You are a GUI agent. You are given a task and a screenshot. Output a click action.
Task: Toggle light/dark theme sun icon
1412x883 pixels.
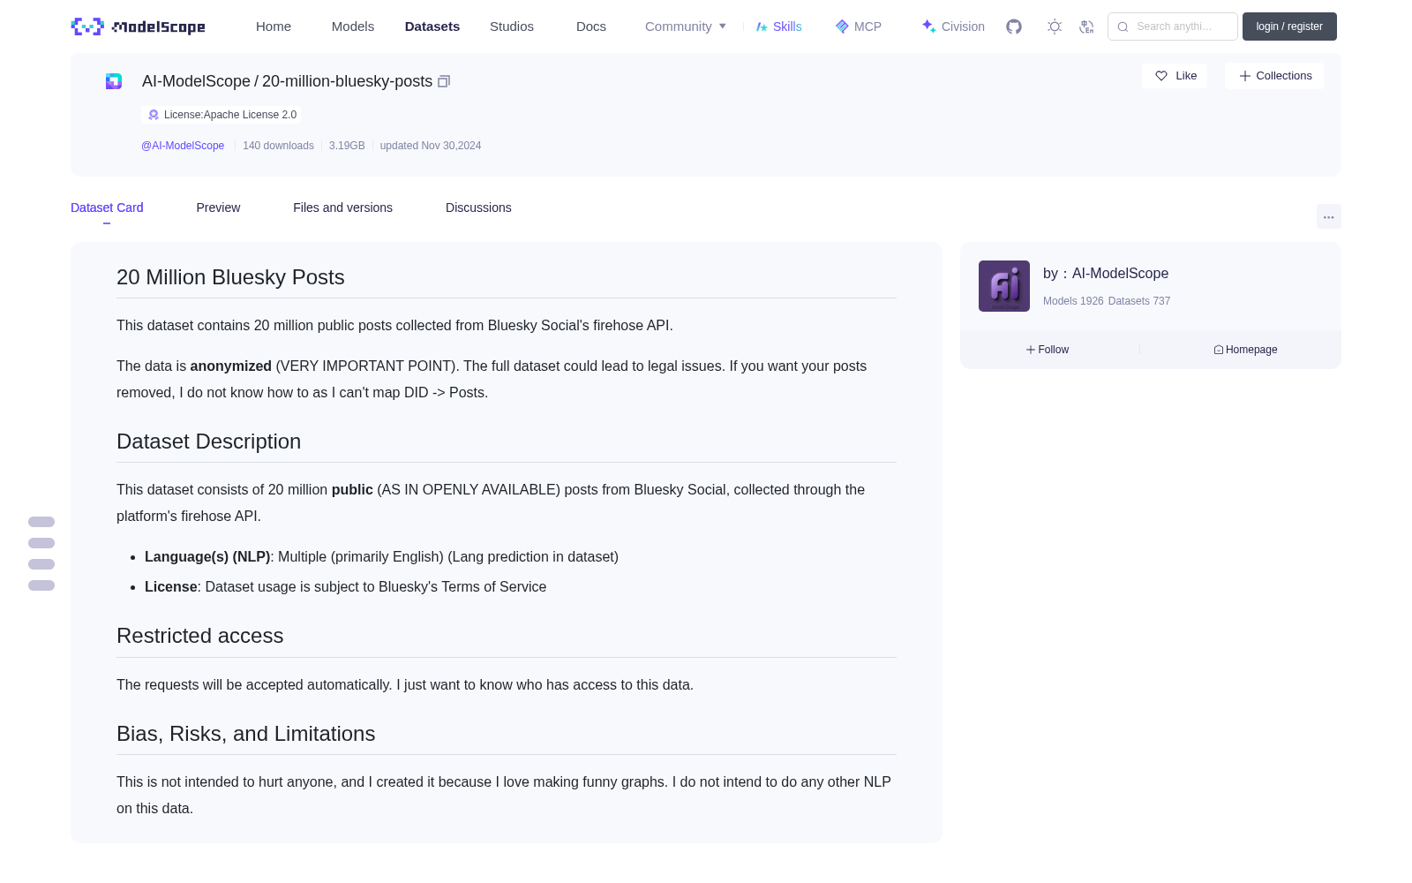coord(1055,26)
